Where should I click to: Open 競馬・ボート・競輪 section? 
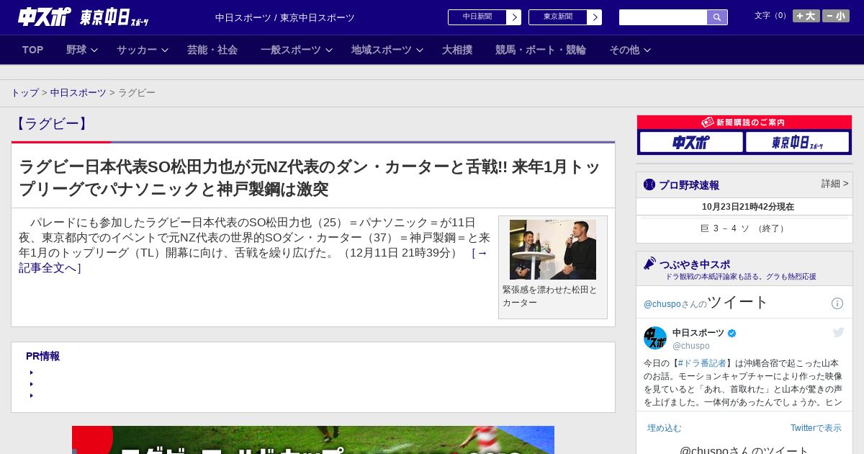[x=541, y=50]
